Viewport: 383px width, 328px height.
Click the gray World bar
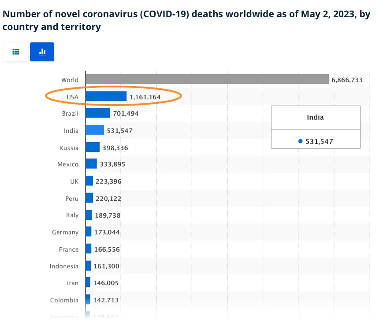point(207,79)
